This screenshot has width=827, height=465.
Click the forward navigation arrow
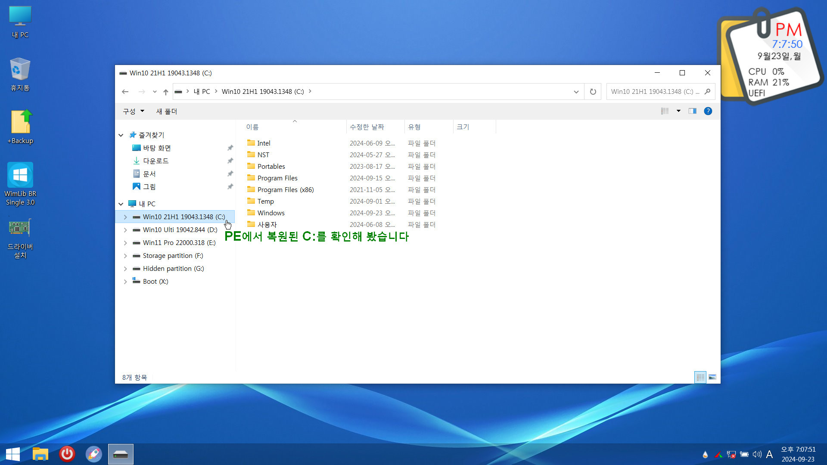coord(142,92)
